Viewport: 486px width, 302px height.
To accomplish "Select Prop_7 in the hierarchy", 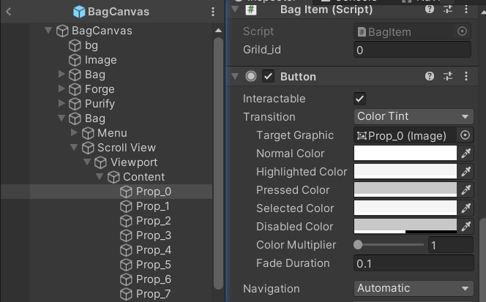I will tap(154, 294).
